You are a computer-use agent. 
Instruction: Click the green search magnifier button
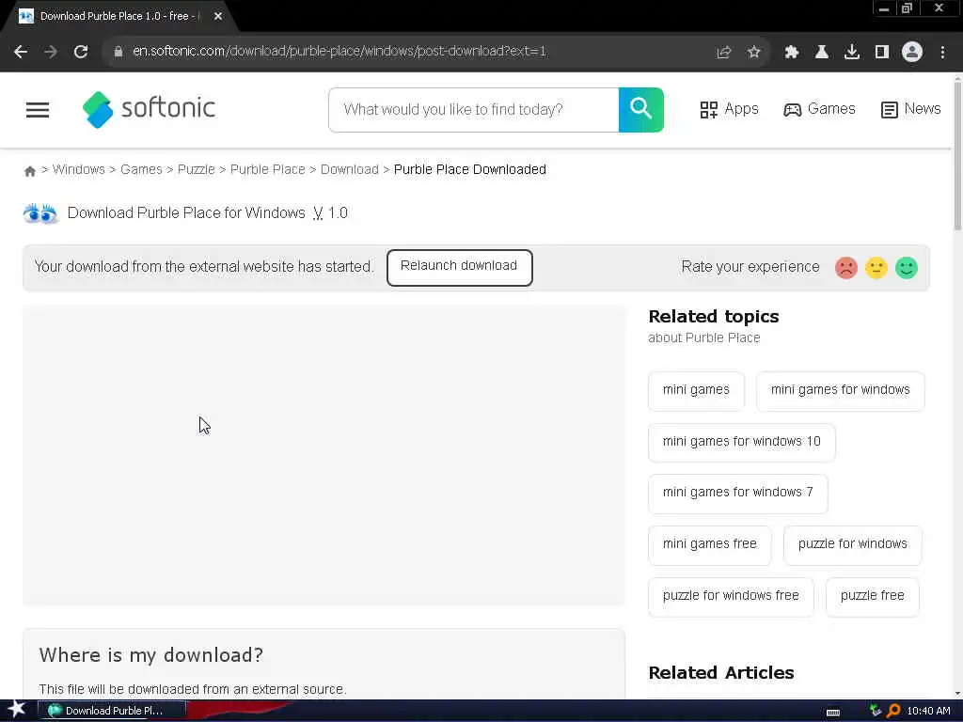click(x=640, y=110)
